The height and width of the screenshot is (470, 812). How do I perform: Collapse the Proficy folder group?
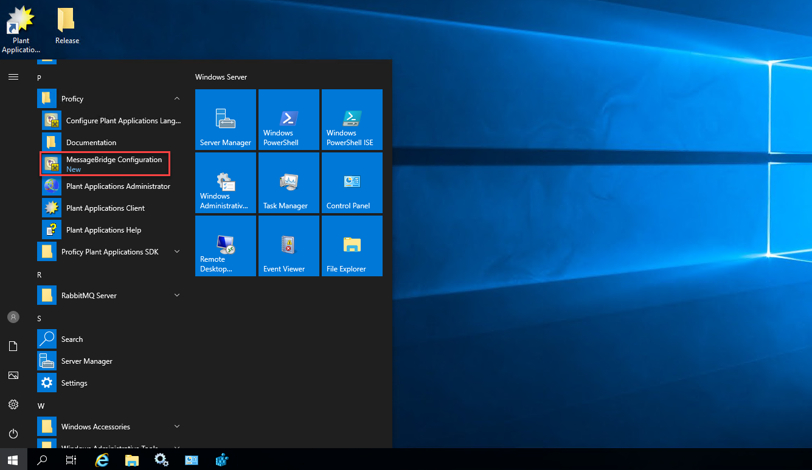point(177,98)
